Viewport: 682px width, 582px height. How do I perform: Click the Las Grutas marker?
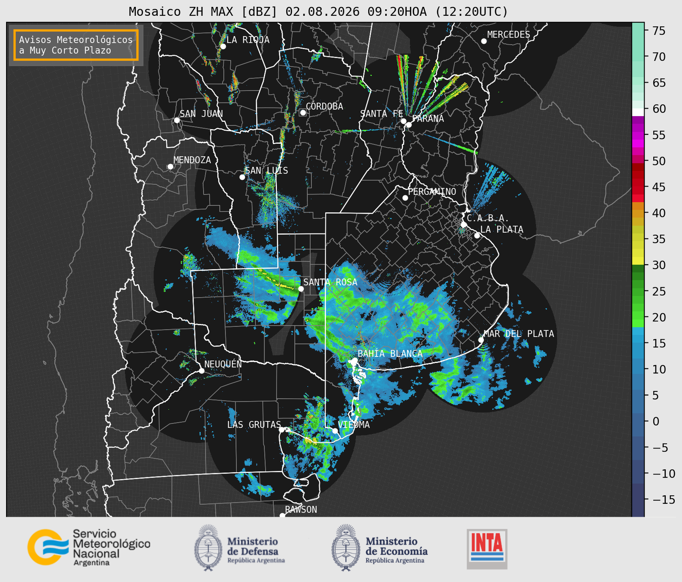[x=282, y=429]
